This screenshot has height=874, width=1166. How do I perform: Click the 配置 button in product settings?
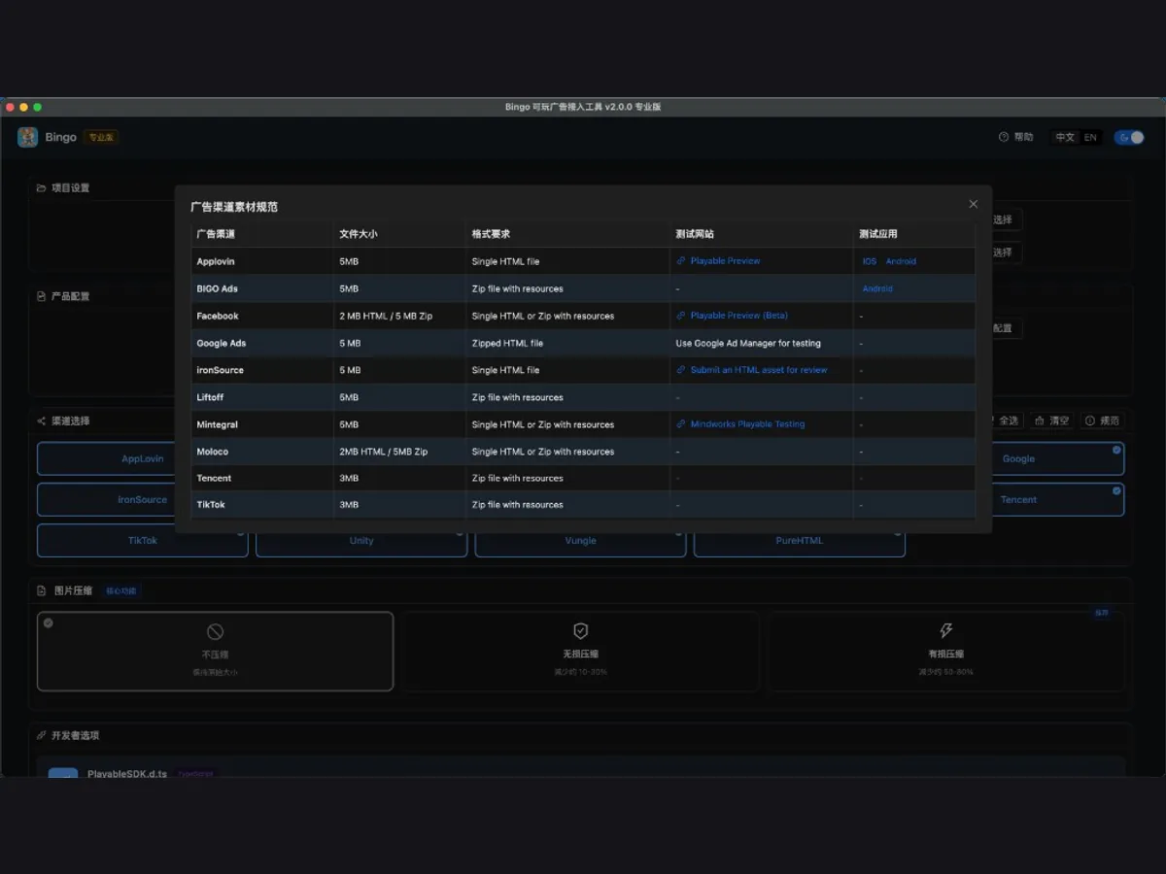tap(1003, 328)
